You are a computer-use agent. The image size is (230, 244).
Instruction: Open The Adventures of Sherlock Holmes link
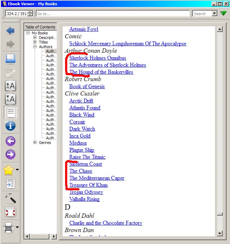click(x=107, y=65)
